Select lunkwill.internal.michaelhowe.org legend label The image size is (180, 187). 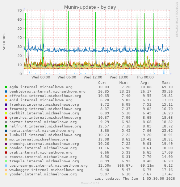45,135
